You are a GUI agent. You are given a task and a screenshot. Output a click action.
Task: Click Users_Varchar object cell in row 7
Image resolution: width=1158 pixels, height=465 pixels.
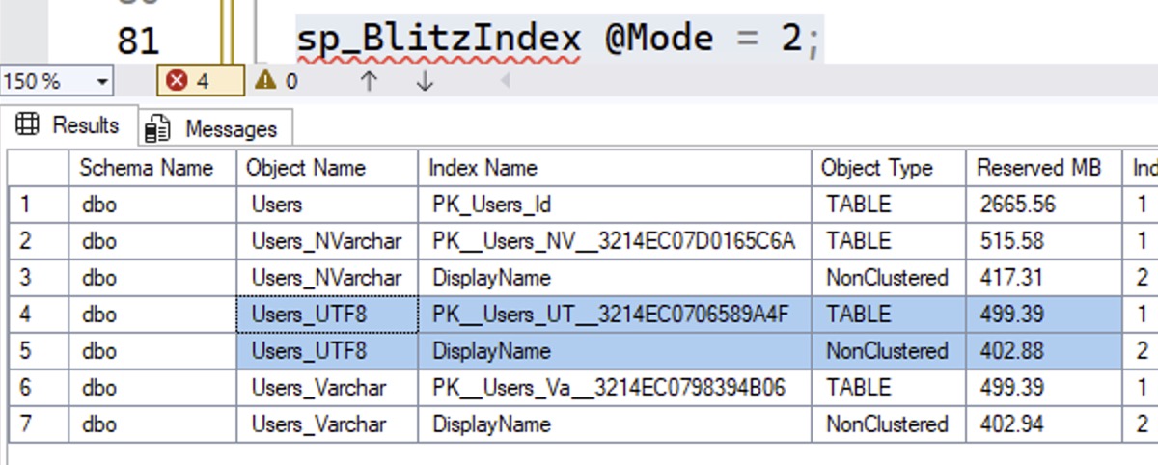327,424
